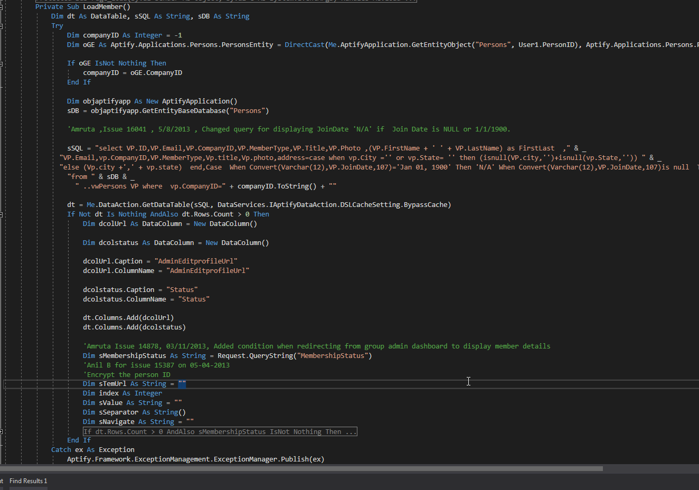Click the horizontal scrollbar thumb under the editor
Screen dimensions: 699x490
click(301, 468)
